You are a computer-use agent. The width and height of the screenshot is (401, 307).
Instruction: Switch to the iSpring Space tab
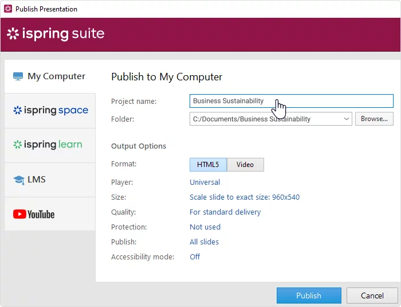50,110
